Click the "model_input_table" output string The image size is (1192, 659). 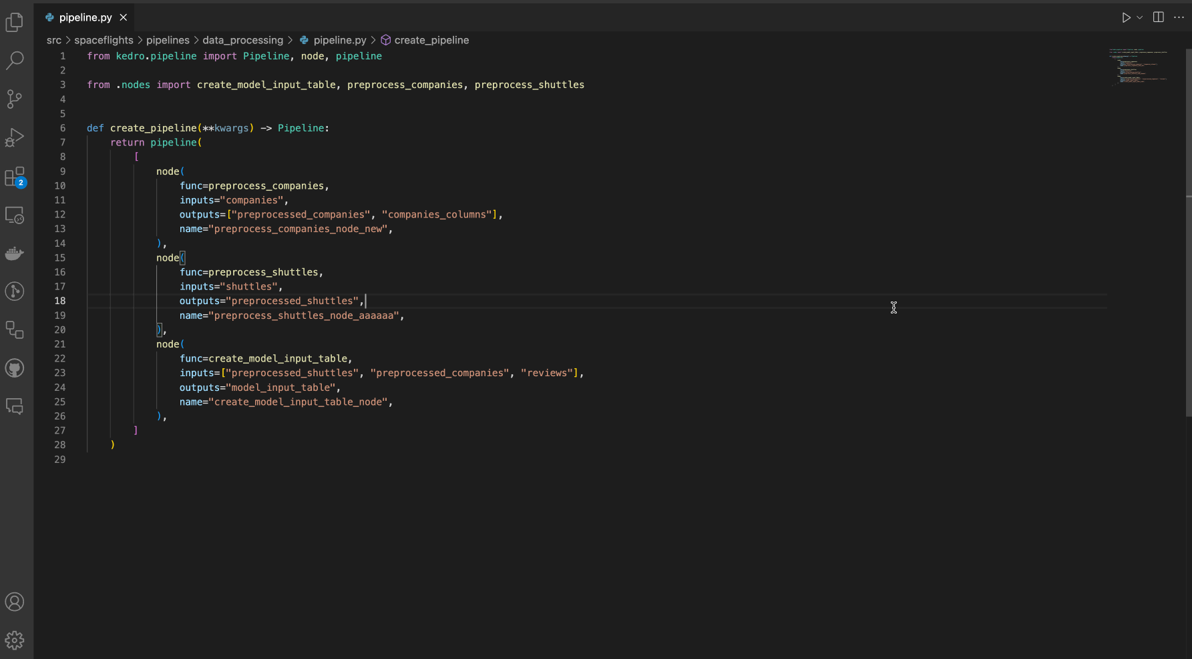(x=280, y=388)
